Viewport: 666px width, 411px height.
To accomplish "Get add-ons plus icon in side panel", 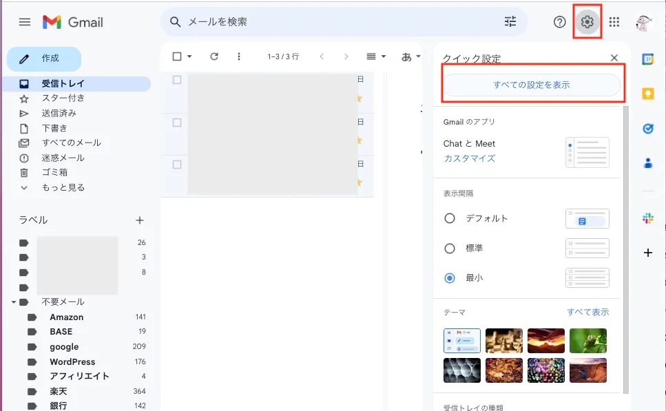I will tap(647, 253).
